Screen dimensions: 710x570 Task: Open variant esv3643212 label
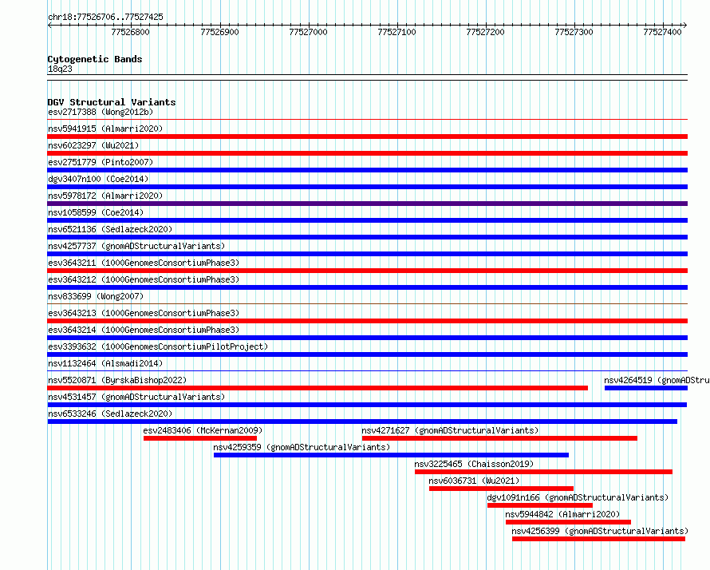(x=144, y=279)
